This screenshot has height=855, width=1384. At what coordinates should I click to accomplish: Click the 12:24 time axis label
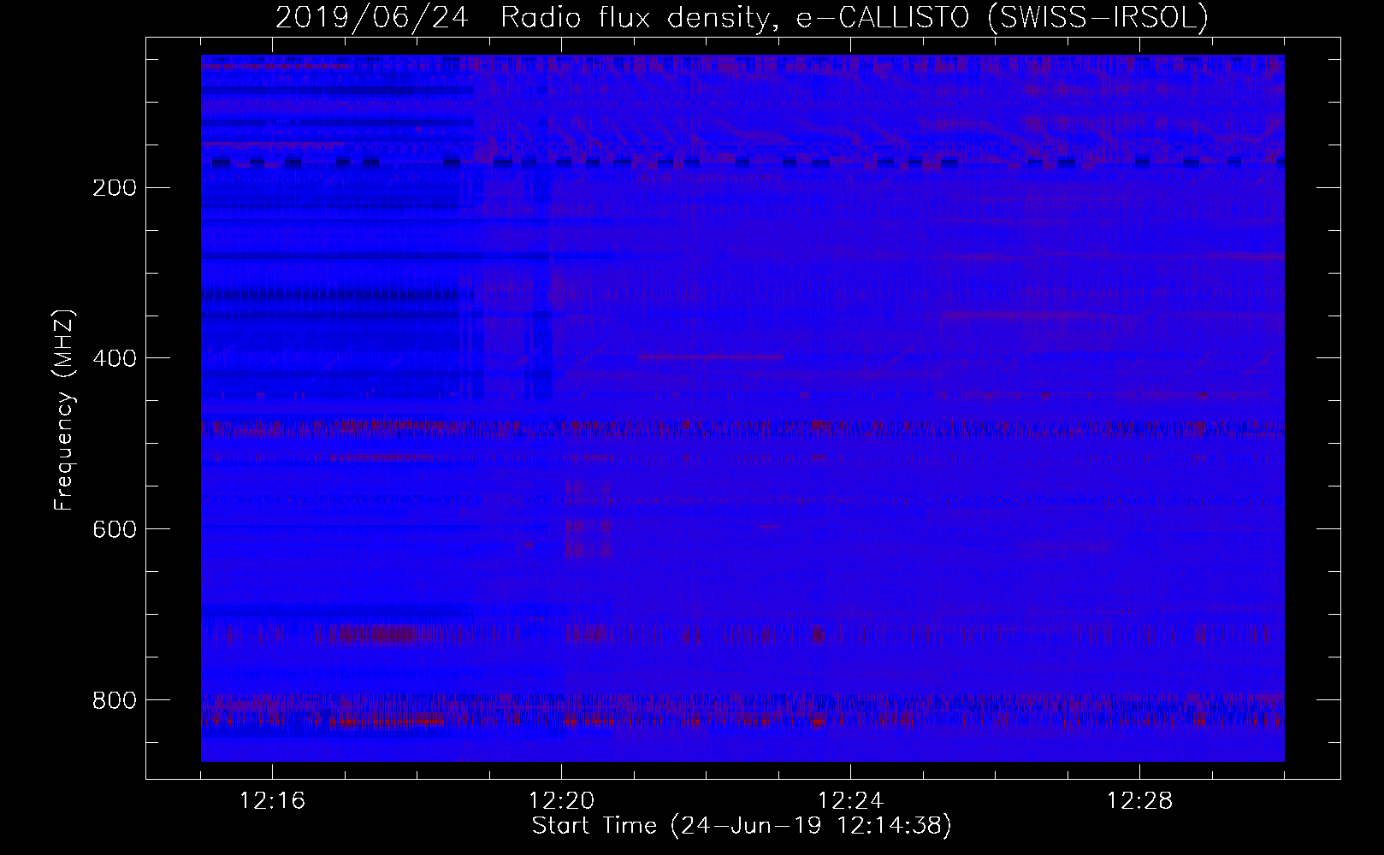(851, 801)
